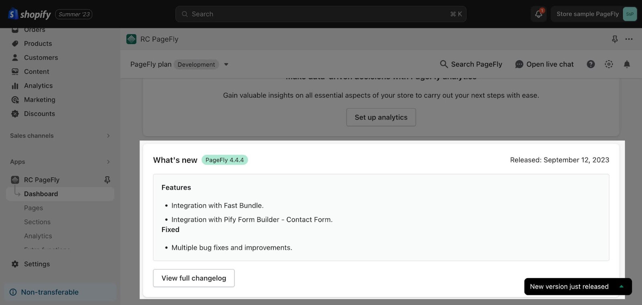Image resolution: width=642 pixels, height=305 pixels.
Task: Expand the New version just released popup
Action: coord(622,287)
